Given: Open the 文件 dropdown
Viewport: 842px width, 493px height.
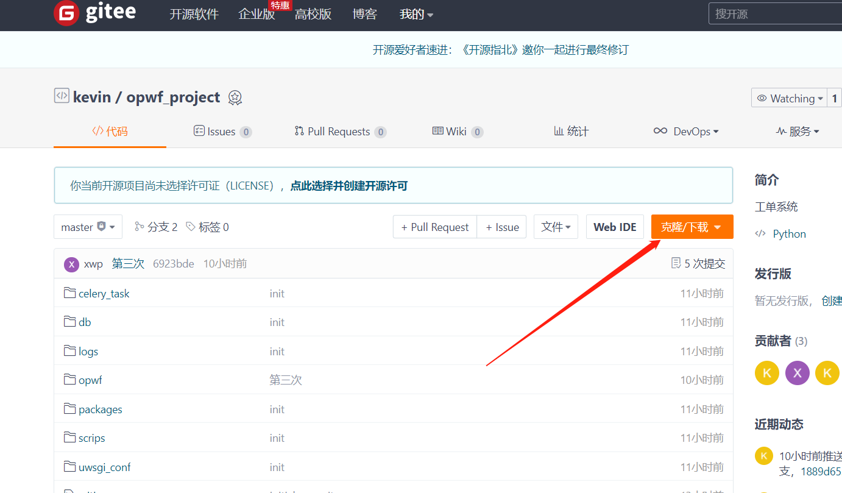Looking at the screenshot, I should 556,227.
